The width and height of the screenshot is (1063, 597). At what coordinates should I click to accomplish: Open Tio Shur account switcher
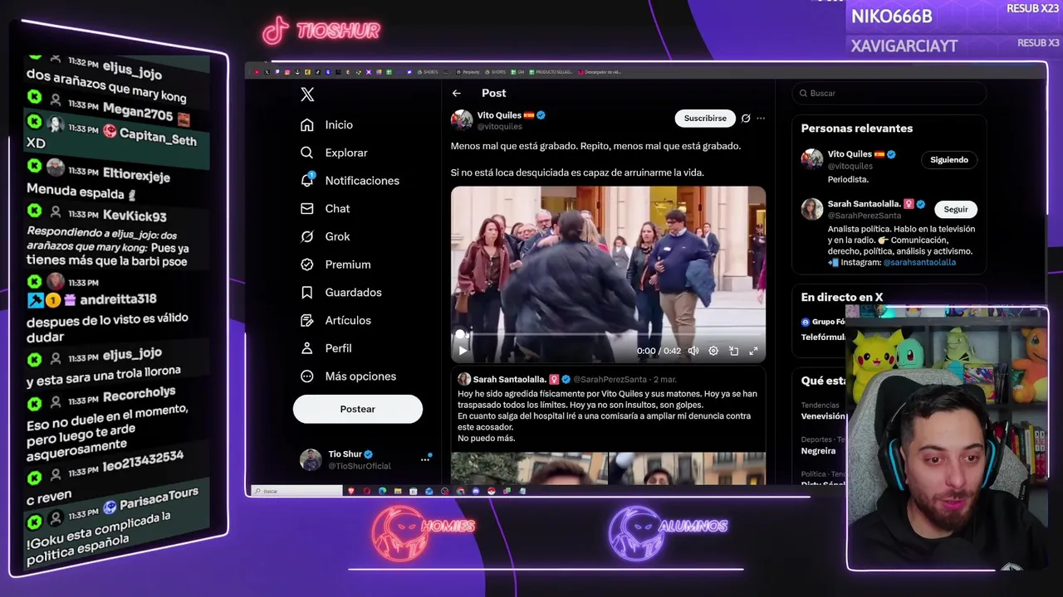pyautogui.click(x=366, y=459)
